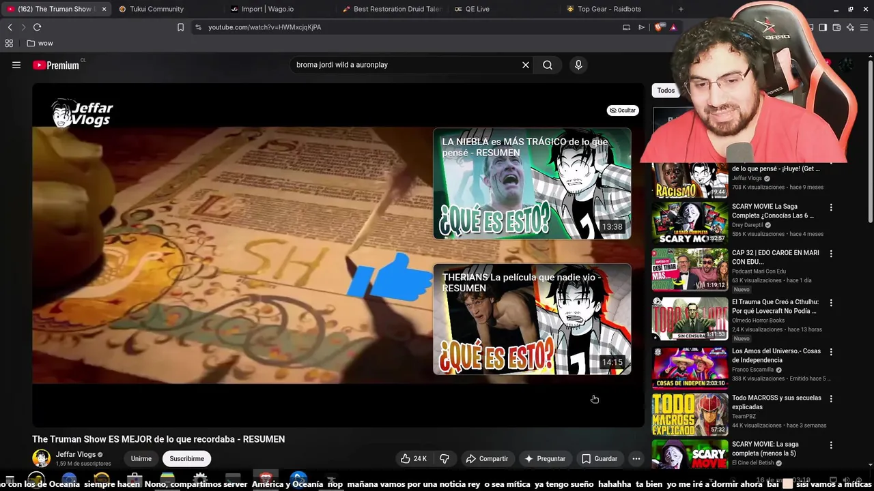Subscribe with Suscribirme button
This screenshot has height=491, width=874.
(x=187, y=459)
